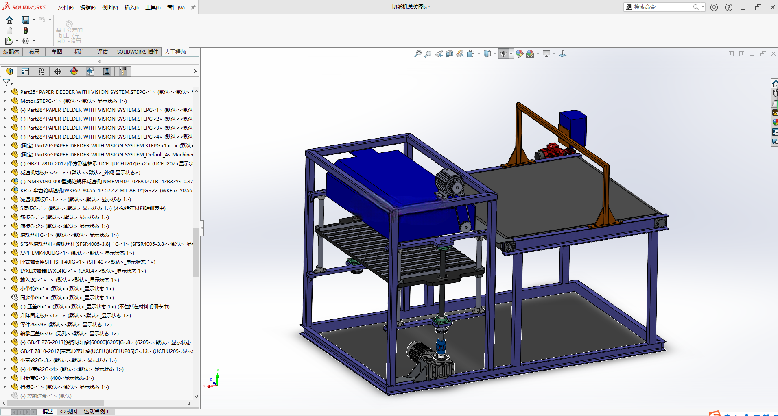Click the Home icon in the toolbar

(x=9, y=19)
